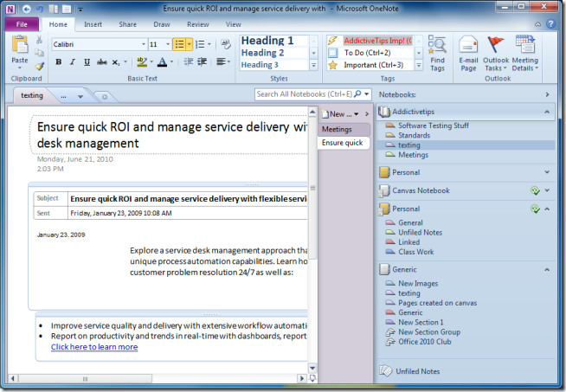Toggle italic formatting
Screen dimensions: 566x392
tap(73, 62)
